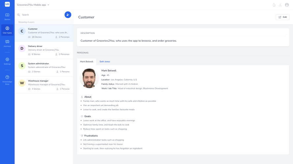This screenshot has height=164, width=293.
Task: Click the stories book icon beside 18 Stories
Action: (29, 37)
